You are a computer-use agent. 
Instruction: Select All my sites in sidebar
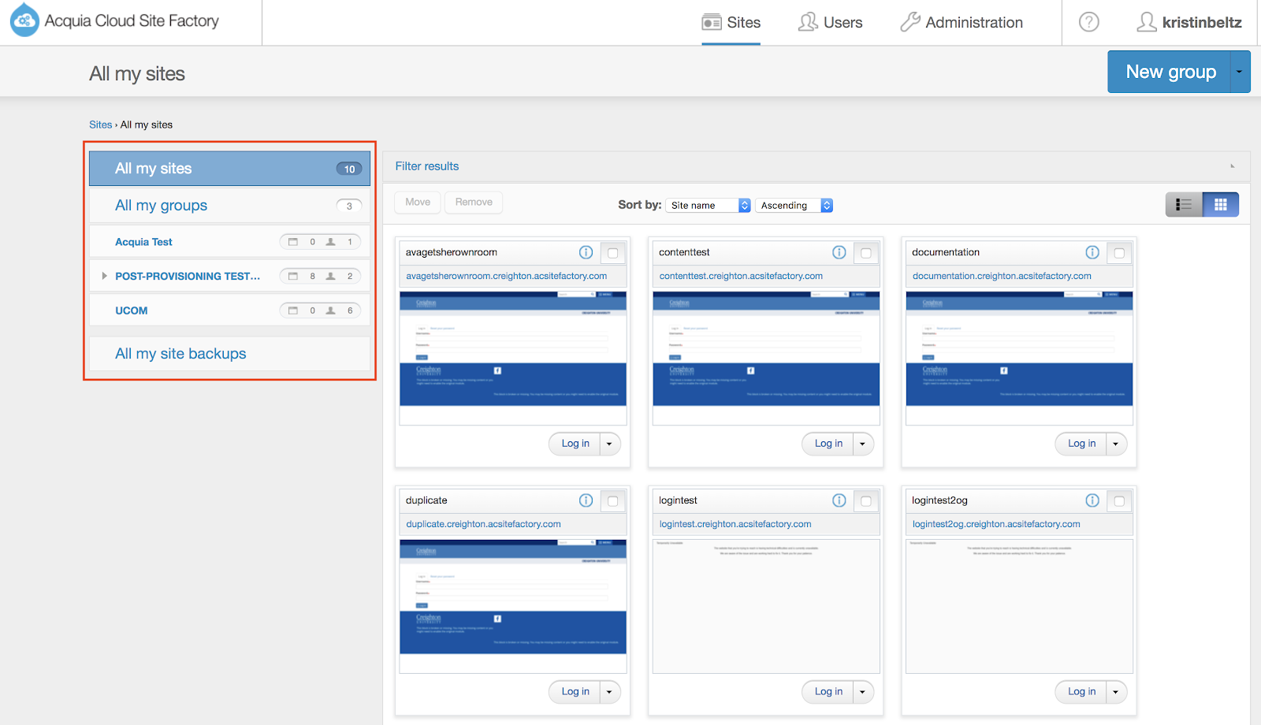[229, 169]
